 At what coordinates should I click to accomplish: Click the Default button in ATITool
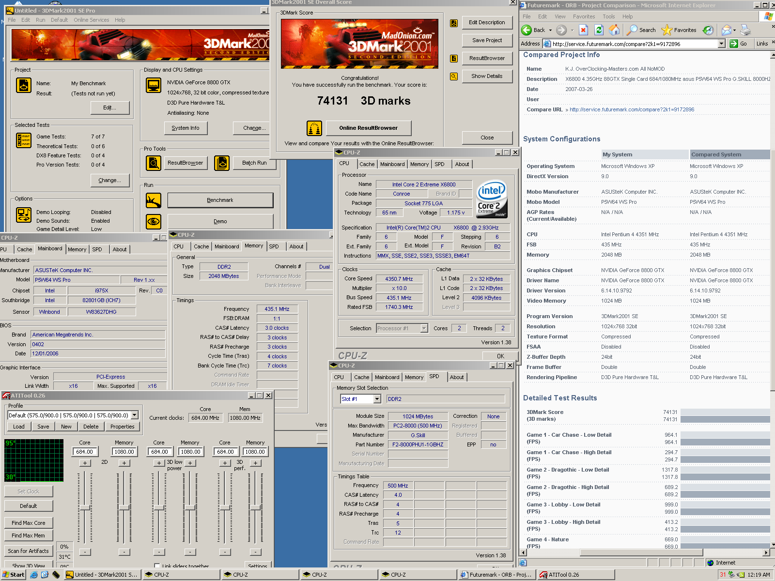coord(29,506)
